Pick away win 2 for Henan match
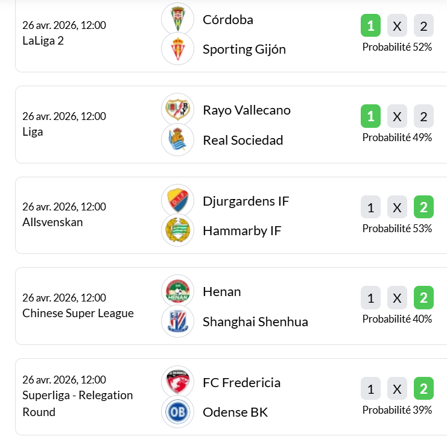Screen dimensions: 447x442 pos(423,298)
